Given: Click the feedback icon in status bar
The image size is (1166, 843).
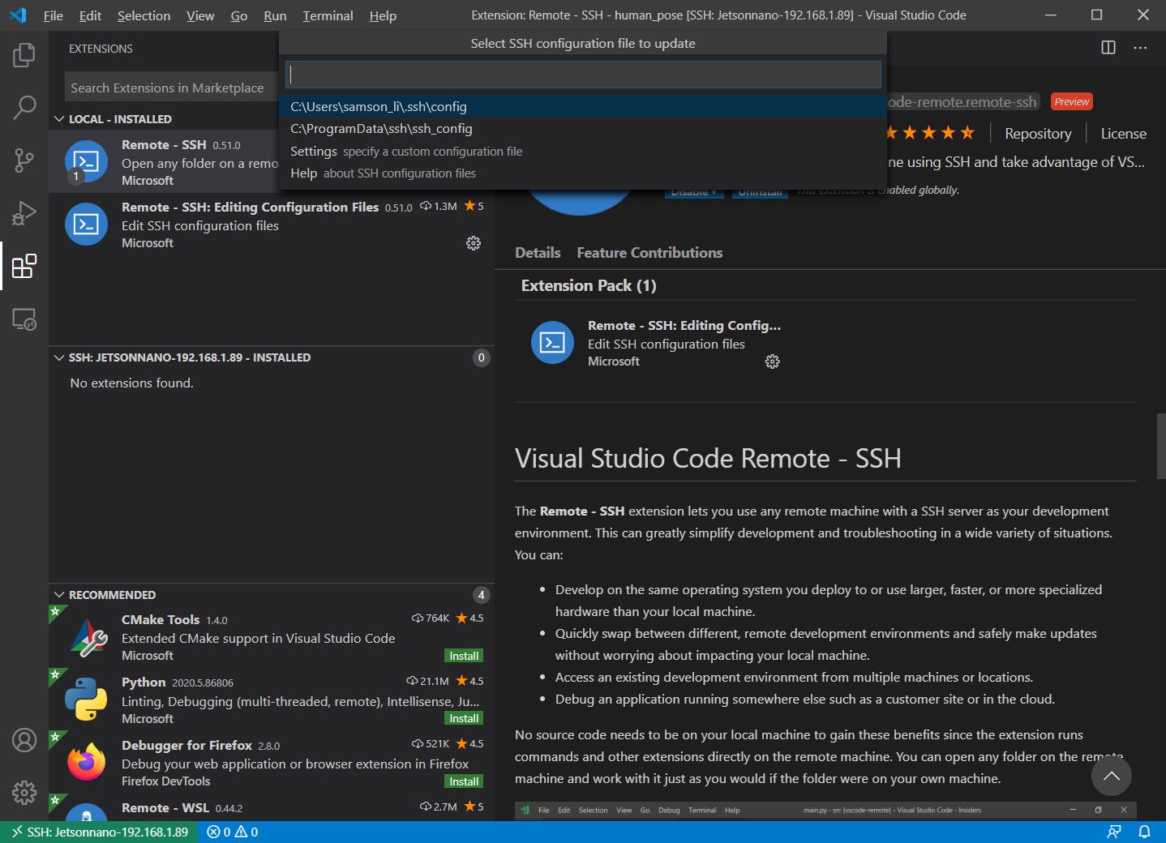Looking at the screenshot, I should (x=1114, y=832).
